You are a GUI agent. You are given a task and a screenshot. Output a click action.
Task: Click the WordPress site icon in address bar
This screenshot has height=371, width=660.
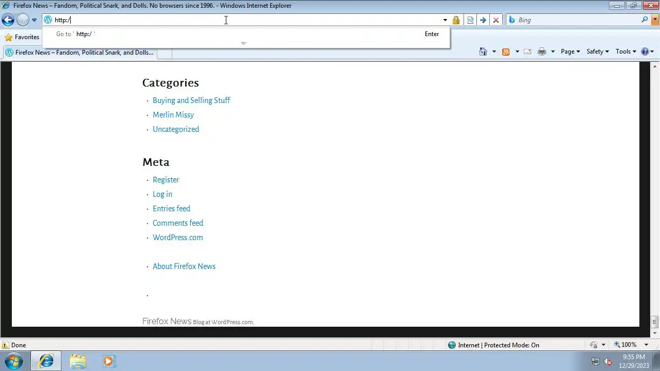[x=48, y=20]
